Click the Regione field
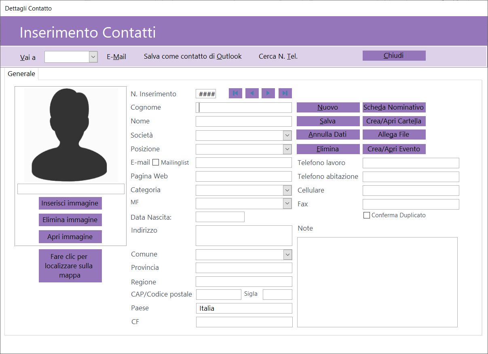The width and height of the screenshot is (488, 354). pyautogui.click(x=244, y=282)
